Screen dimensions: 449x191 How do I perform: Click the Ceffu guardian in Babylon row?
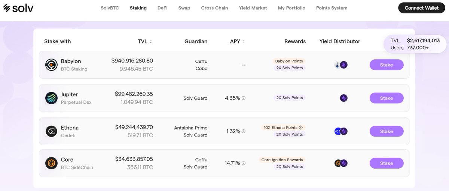201,61
